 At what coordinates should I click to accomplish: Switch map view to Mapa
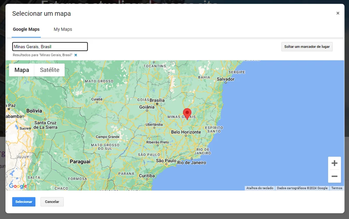[22, 70]
